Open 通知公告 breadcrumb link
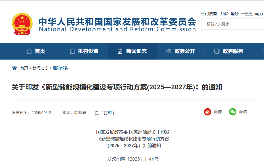The height and width of the screenshot is (168, 264). tap(61, 68)
